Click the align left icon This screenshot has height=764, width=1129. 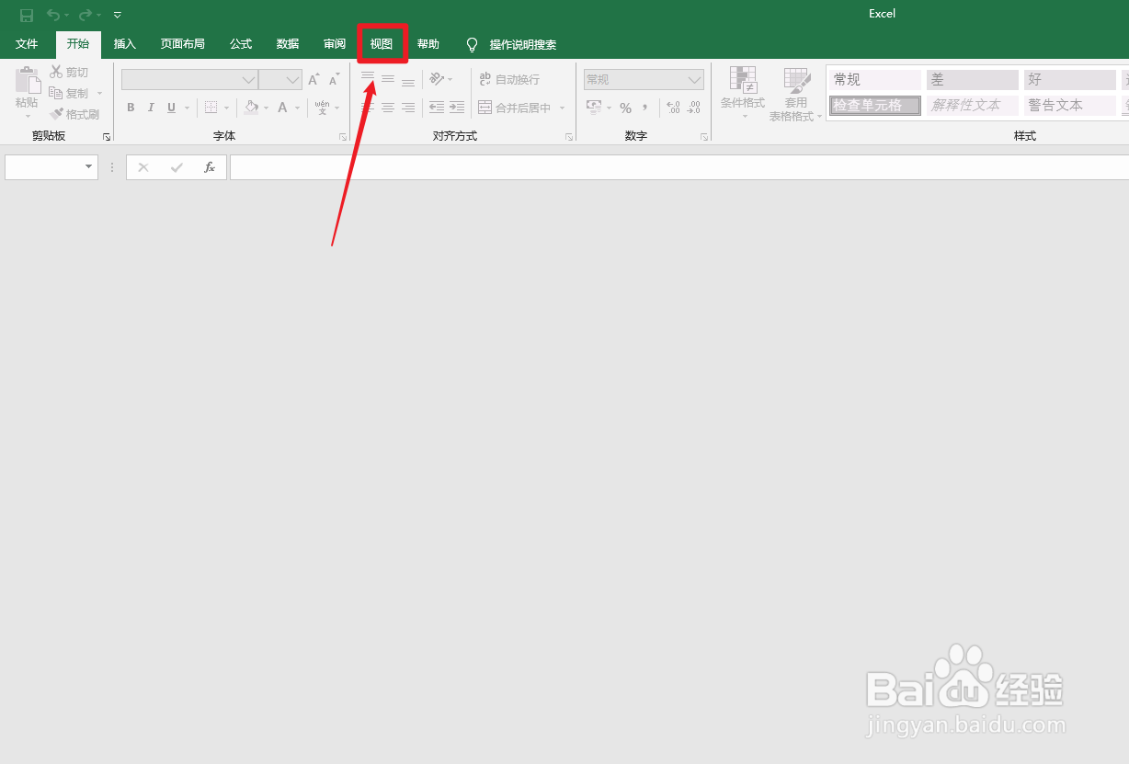click(x=368, y=108)
